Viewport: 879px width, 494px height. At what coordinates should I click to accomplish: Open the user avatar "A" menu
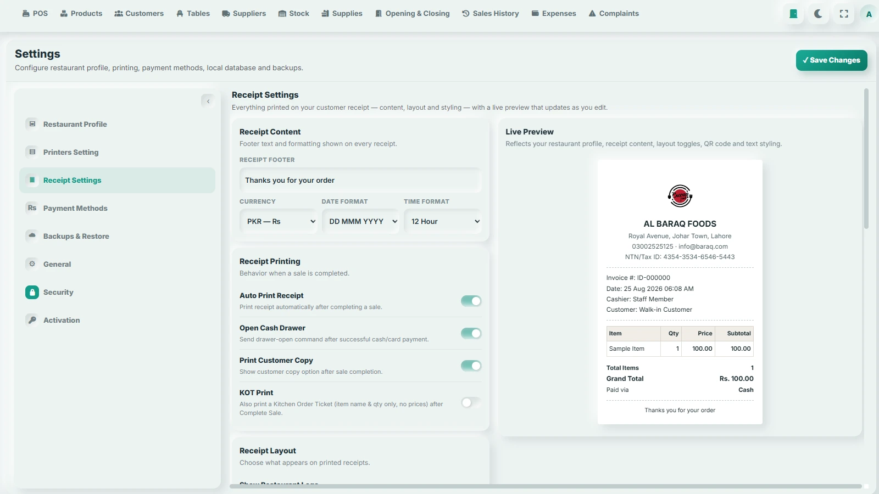(x=869, y=14)
